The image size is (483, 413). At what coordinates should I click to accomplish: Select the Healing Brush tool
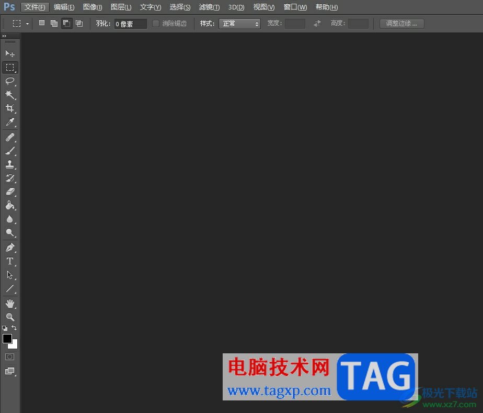[10, 137]
